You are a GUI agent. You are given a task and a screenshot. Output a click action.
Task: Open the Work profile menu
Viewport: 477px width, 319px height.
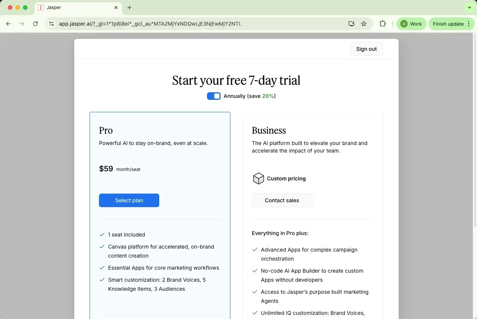(411, 24)
